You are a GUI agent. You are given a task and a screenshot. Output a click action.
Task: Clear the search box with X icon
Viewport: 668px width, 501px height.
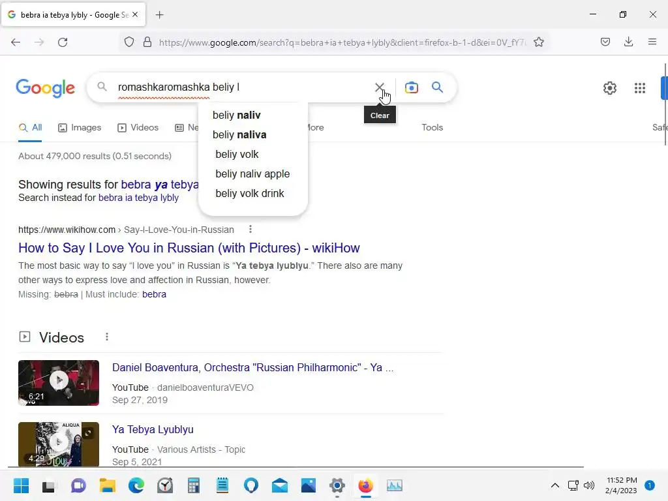379,87
